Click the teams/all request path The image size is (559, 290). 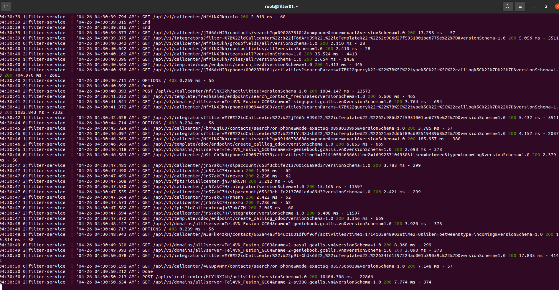(x=227, y=54)
